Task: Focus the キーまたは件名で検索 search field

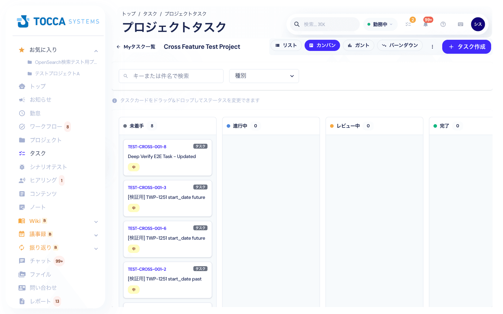Action: click(x=171, y=76)
